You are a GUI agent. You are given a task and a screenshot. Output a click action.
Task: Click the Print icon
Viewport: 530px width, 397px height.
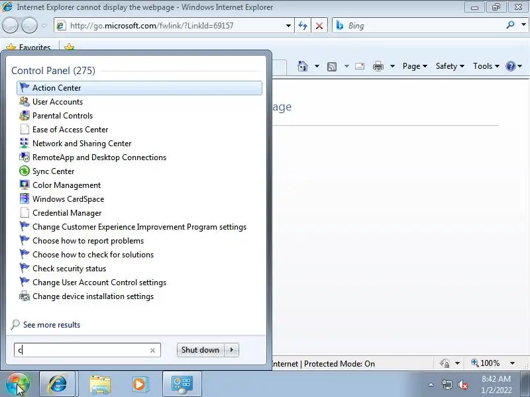(x=378, y=66)
